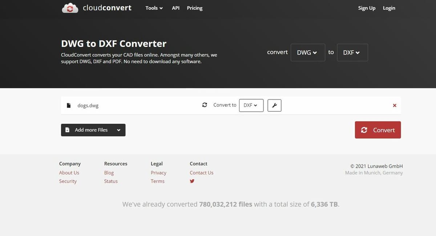Viewport: 436px width, 236px height.
Task: Click the © 2021 Lunaweb GmbH text
Action: (x=376, y=166)
